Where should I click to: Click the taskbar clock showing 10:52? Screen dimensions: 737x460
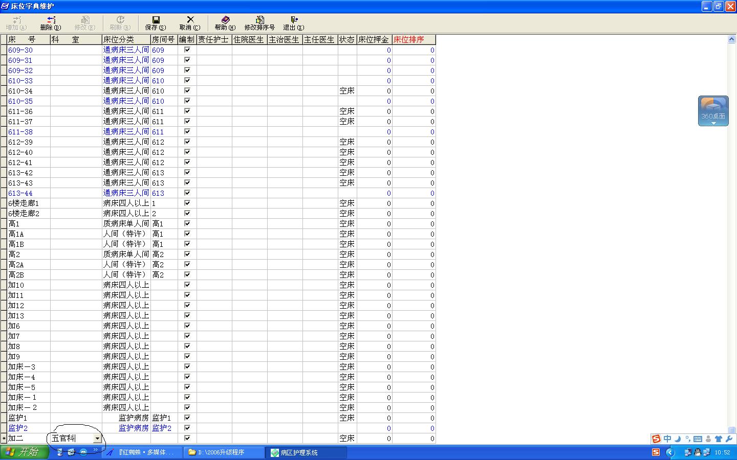(722, 452)
